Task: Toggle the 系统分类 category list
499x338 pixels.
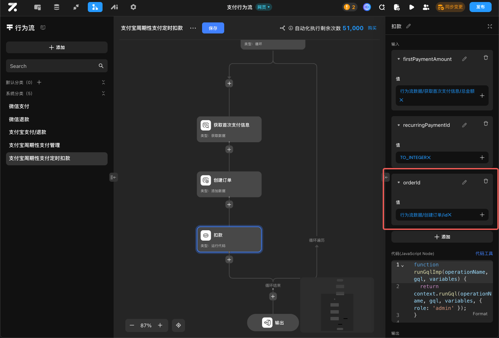Action: (103, 93)
